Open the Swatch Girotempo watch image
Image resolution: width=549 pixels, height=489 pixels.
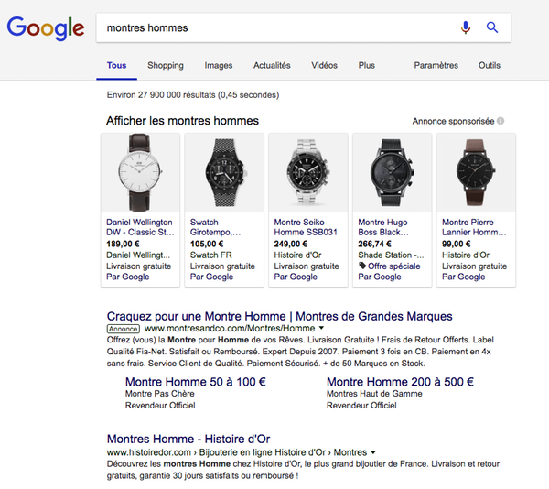click(x=224, y=173)
